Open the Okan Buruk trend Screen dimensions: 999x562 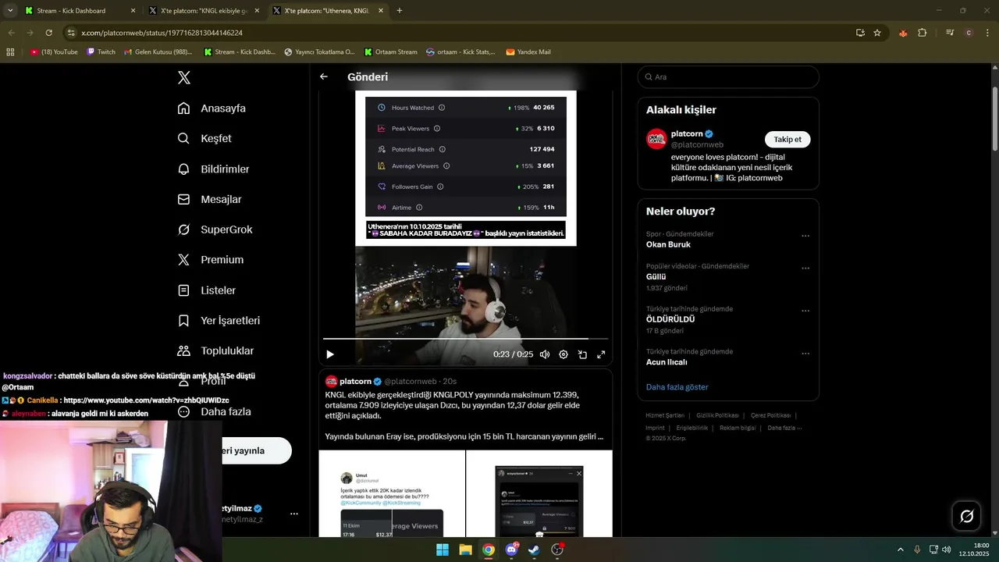[x=668, y=244]
